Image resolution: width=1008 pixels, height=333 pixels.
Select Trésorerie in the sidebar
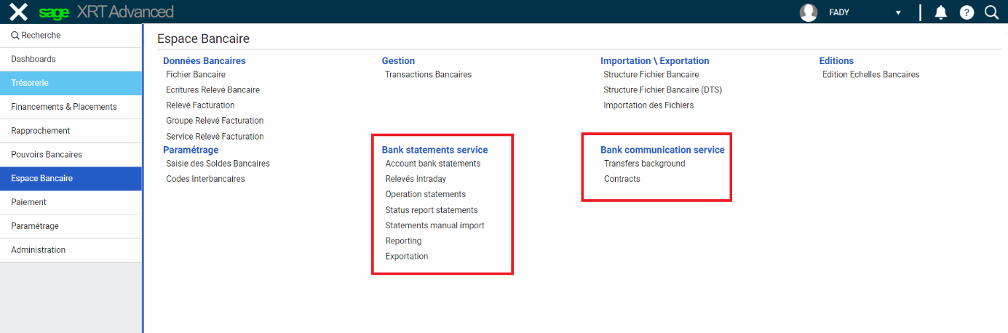pyautogui.click(x=30, y=83)
